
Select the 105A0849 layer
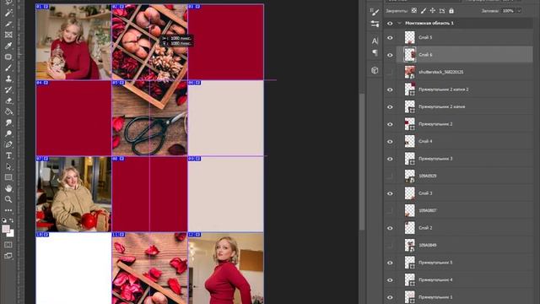pos(464,246)
